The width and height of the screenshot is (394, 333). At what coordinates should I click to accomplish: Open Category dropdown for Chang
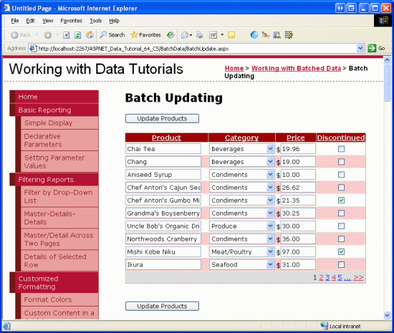[241, 162]
